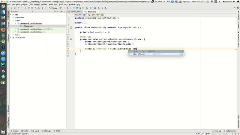The image size is (240, 135).
Task: Open the Gradle Console
Action: click(230, 131)
